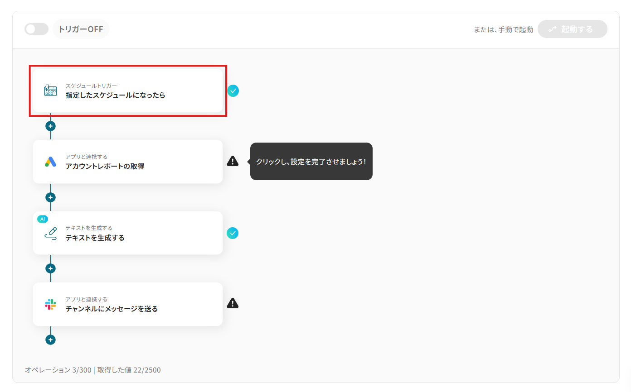Click the 起動する button
Viewport: 631px width, 392px height.
pos(572,29)
